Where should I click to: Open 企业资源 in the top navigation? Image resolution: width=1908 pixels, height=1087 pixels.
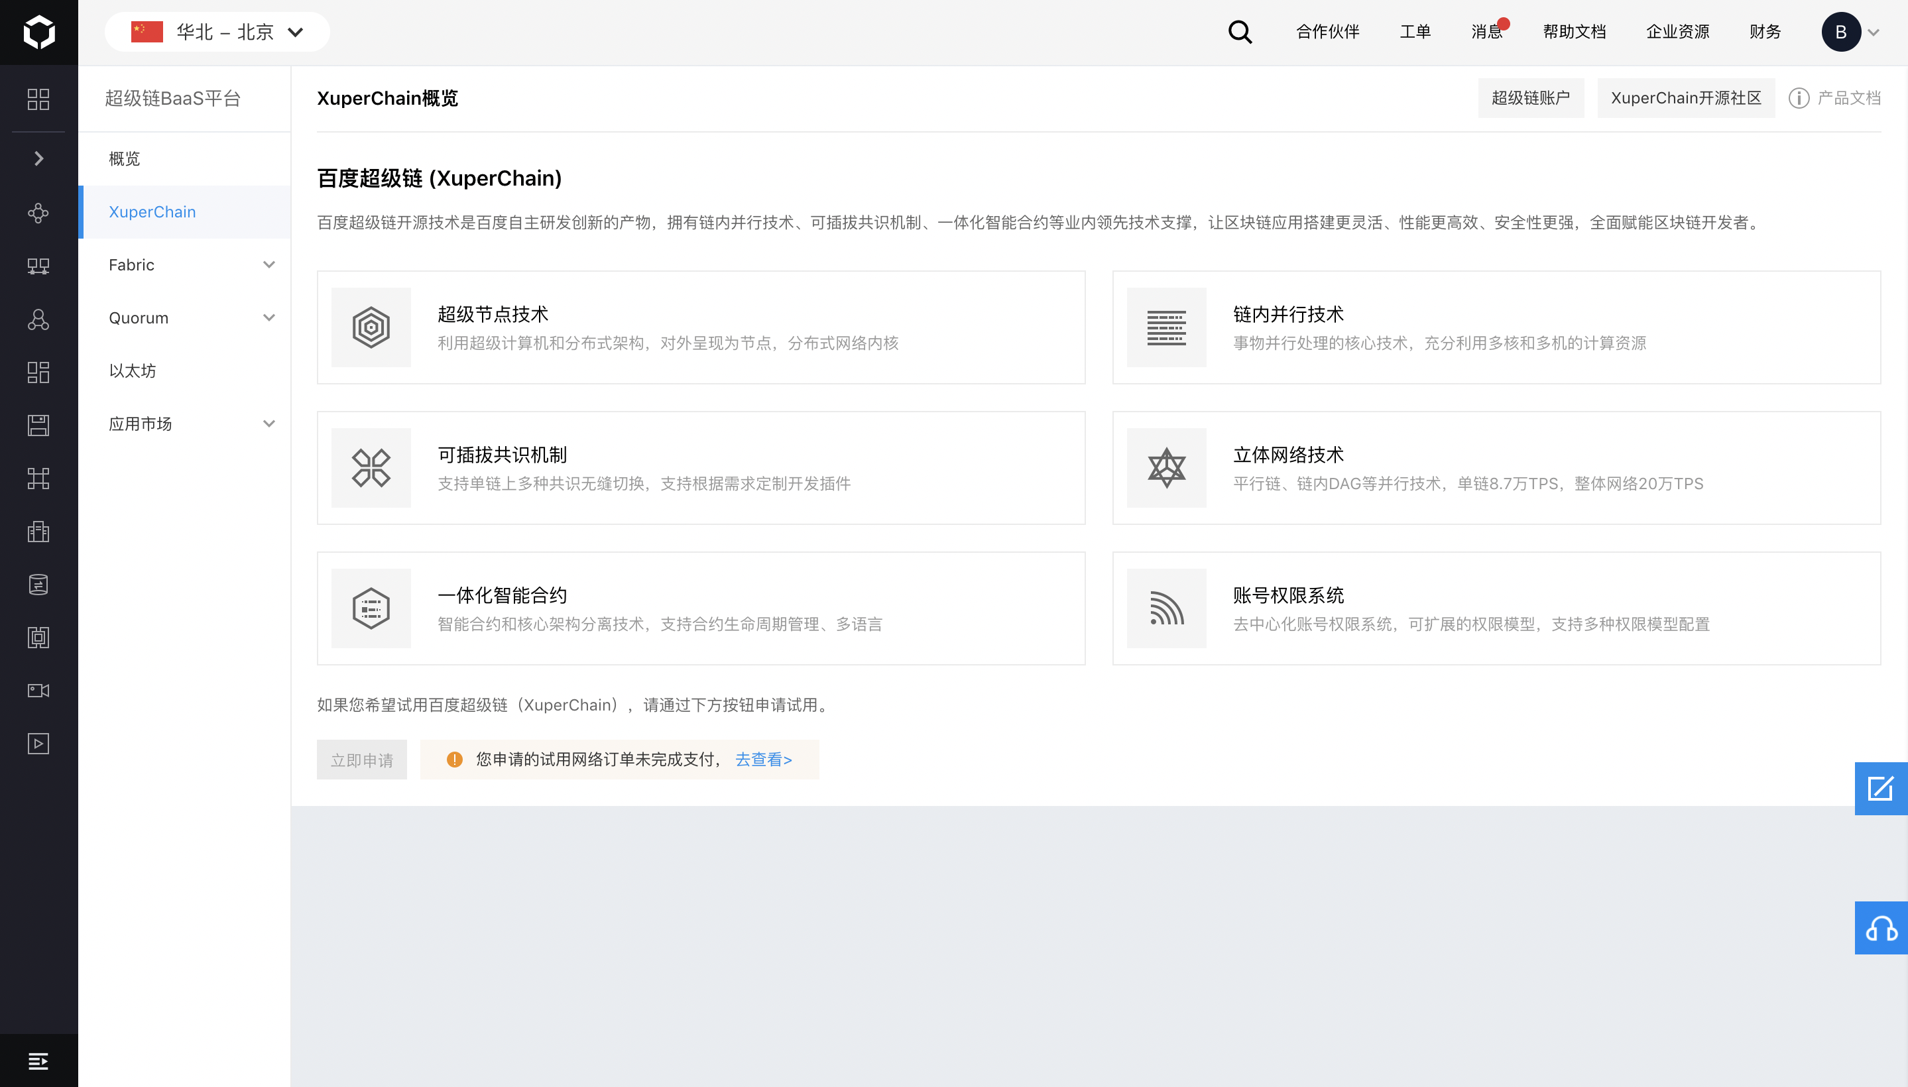tap(1677, 32)
